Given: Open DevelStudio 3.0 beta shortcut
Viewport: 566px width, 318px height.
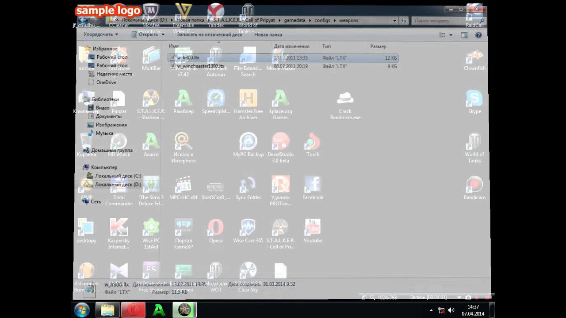Looking at the screenshot, I should 280,148.
